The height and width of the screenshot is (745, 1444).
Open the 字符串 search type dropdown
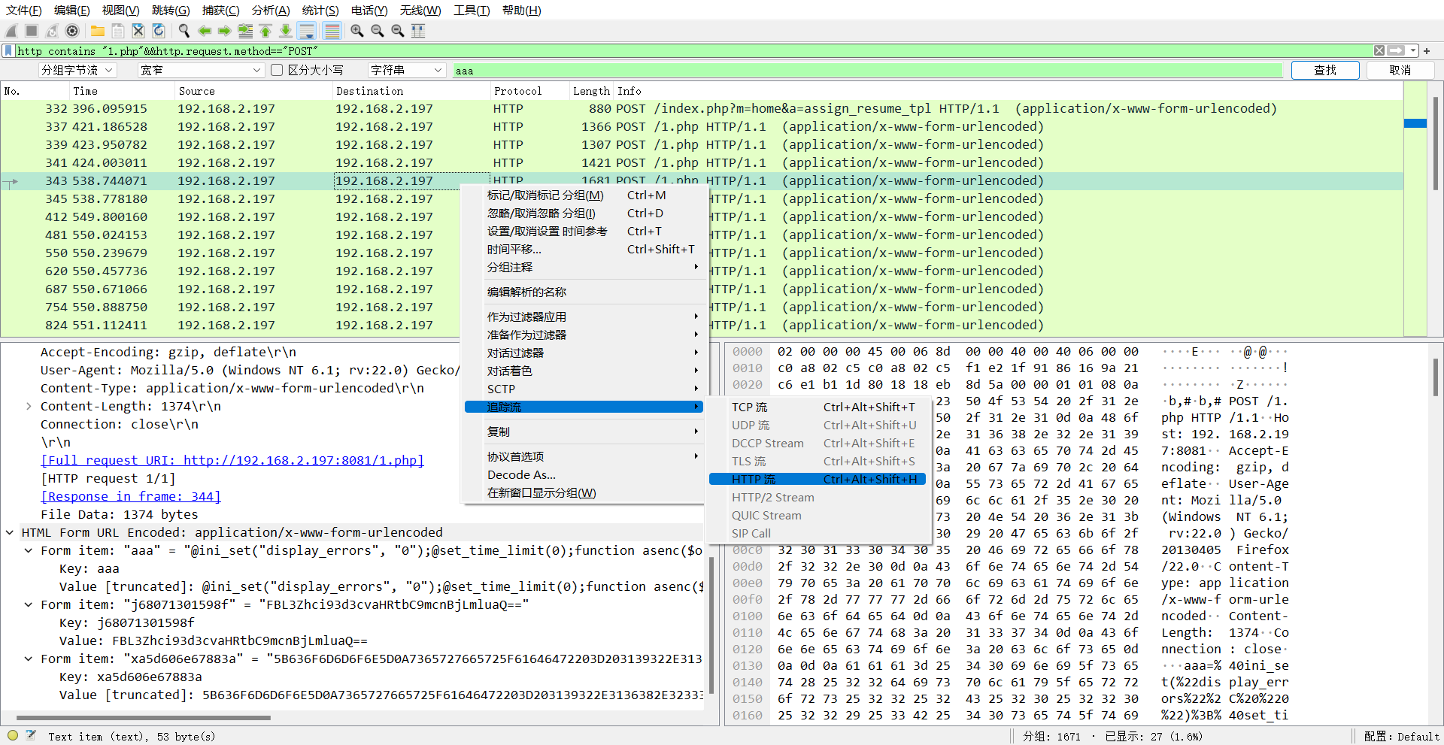407,70
